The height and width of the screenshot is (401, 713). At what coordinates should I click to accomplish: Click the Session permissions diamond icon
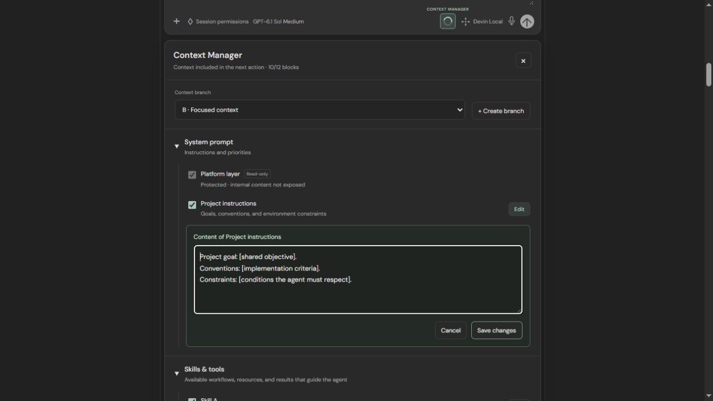coord(190,21)
